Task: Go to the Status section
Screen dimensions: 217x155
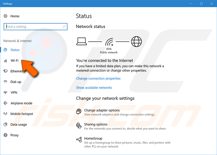Action: [15, 50]
